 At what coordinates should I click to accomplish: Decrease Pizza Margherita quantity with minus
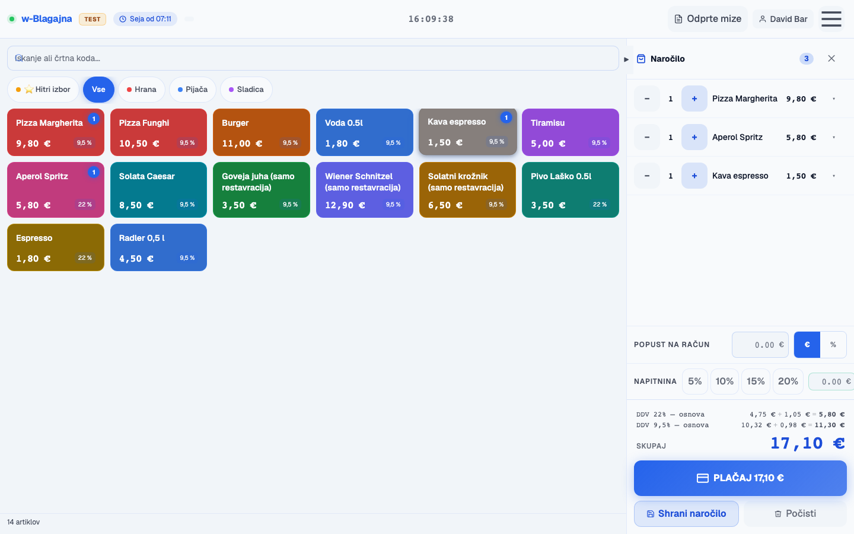[x=647, y=99]
